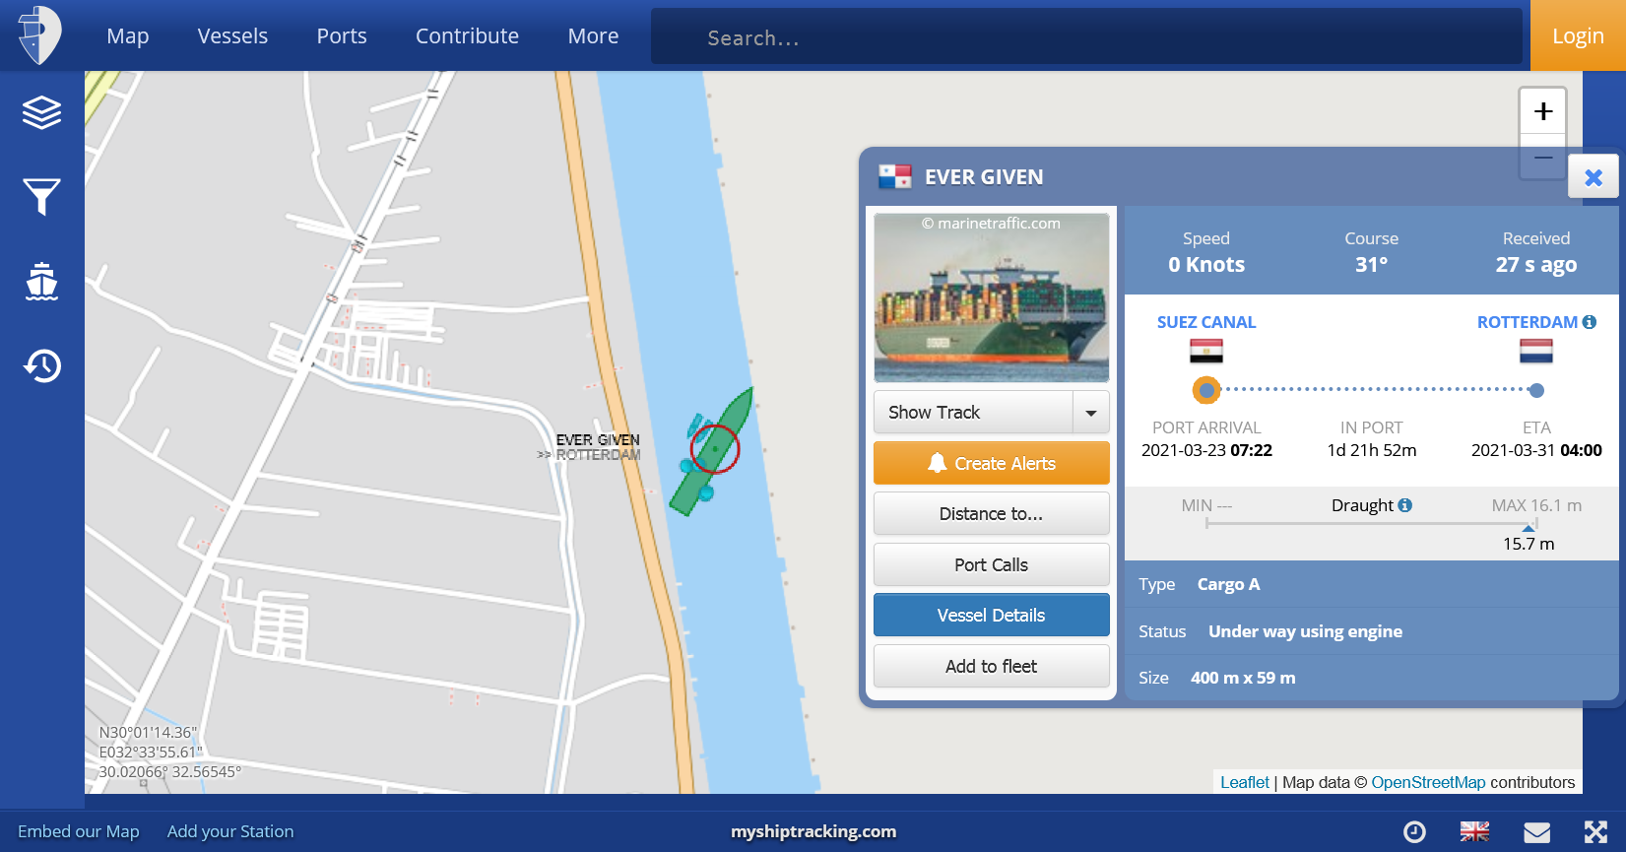The height and width of the screenshot is (852, 1626).
Task: Open Vessel Details page
Action: click(992, 616)
